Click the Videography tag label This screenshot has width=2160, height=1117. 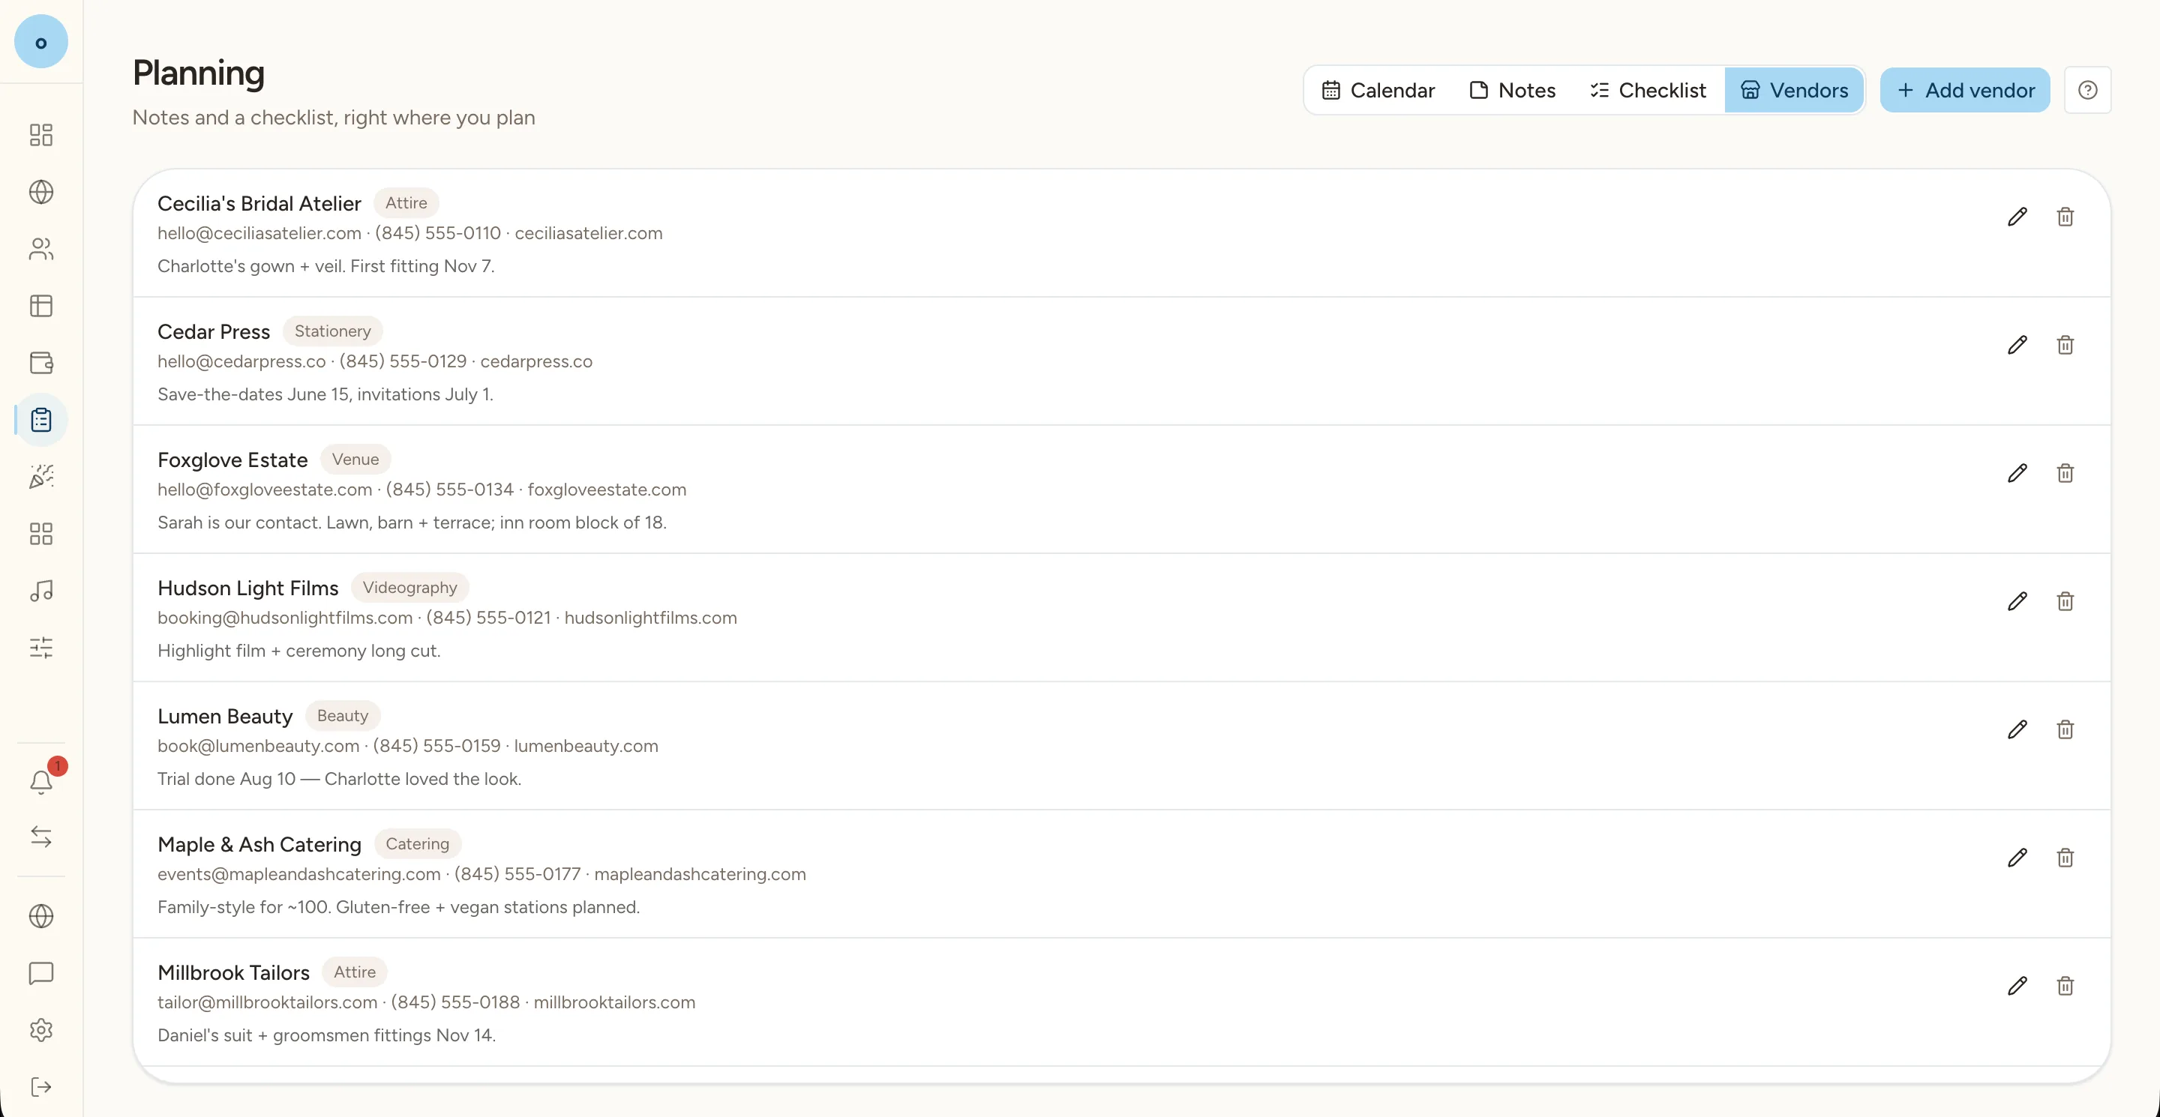point(410,588)
